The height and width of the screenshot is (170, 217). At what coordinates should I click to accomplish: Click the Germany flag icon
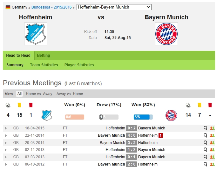tap(8, 7)
